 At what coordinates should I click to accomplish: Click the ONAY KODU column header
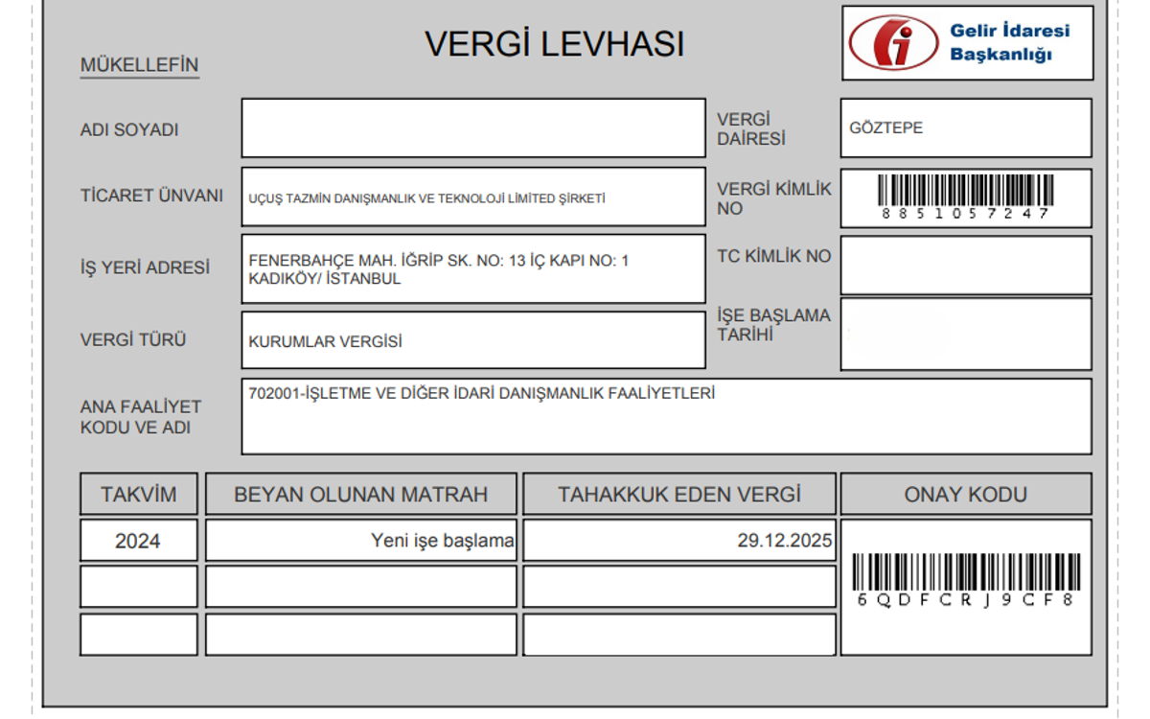[966, 495]
